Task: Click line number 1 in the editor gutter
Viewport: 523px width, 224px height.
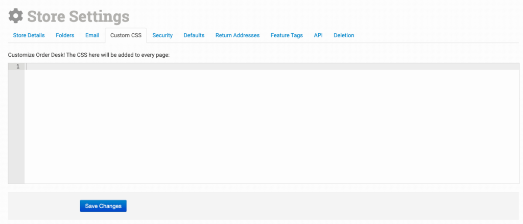Action: (18, 66)
